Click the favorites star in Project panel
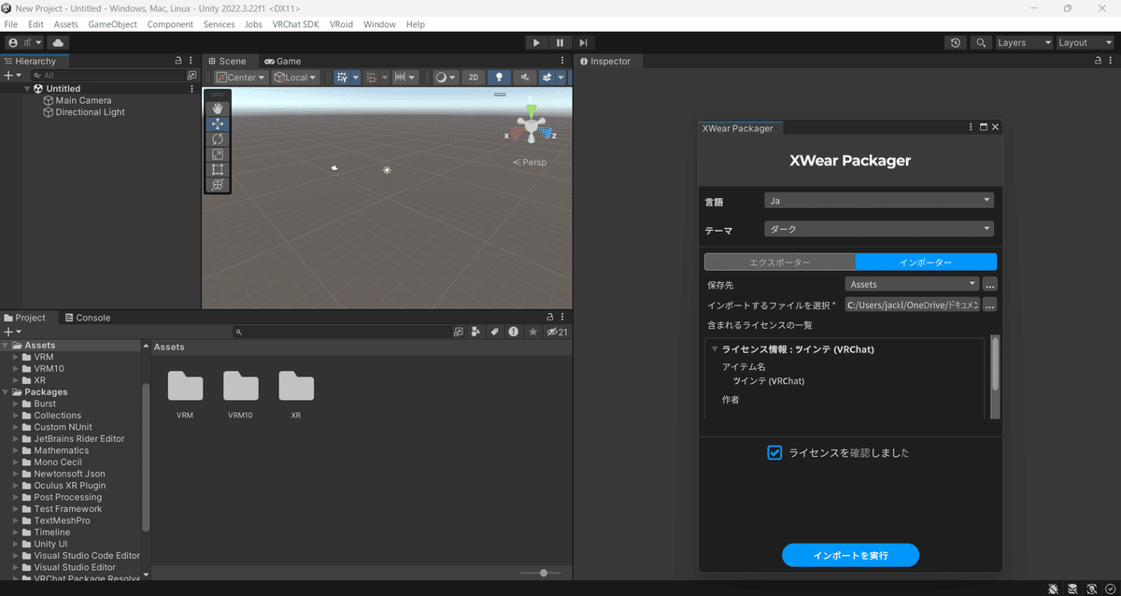The width and height of the screenshot is (1121, 596). [x=533, y=332]
